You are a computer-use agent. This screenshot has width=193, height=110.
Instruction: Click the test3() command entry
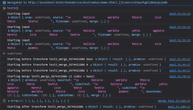[x=13, y=8]
